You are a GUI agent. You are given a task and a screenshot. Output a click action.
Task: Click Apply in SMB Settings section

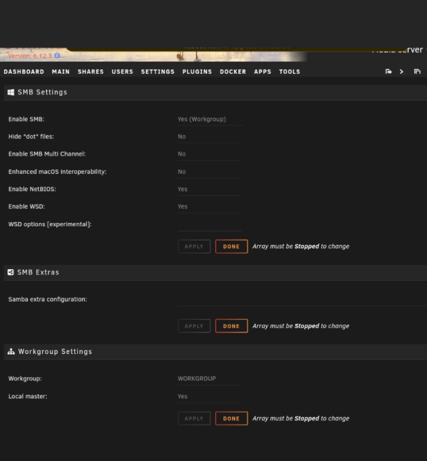tap(194, 246)
